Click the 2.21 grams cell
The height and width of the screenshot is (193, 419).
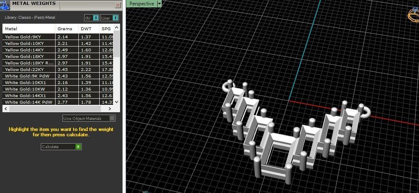click(x=67, y=43)
